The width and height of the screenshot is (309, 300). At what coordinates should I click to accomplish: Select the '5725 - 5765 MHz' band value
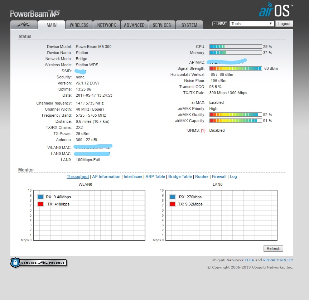coord(91,115)
